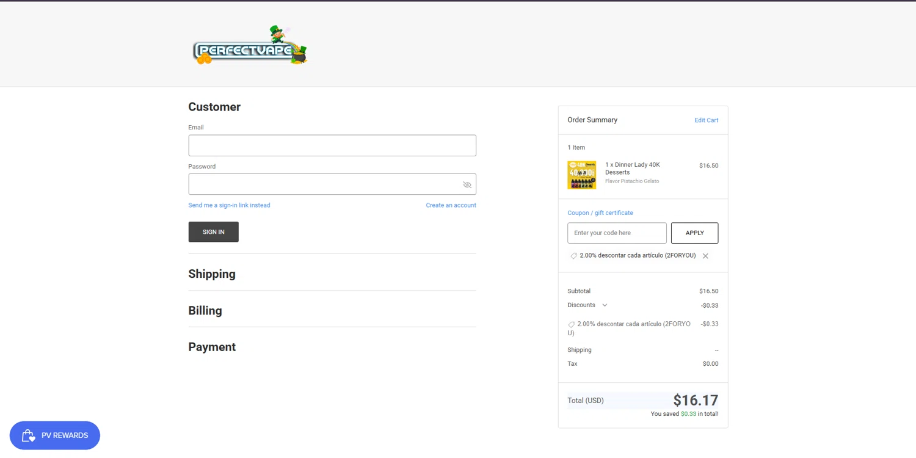Click the '1 Item' text
916x458 pixels.
(x=576, y=148)
